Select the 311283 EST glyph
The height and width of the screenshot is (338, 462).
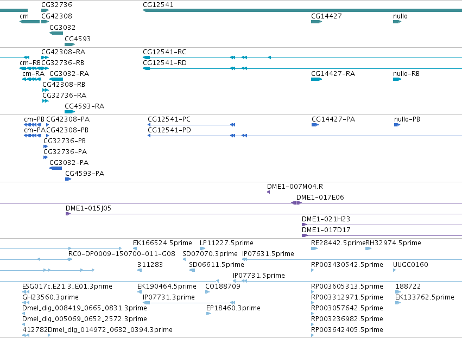point(140,270)
